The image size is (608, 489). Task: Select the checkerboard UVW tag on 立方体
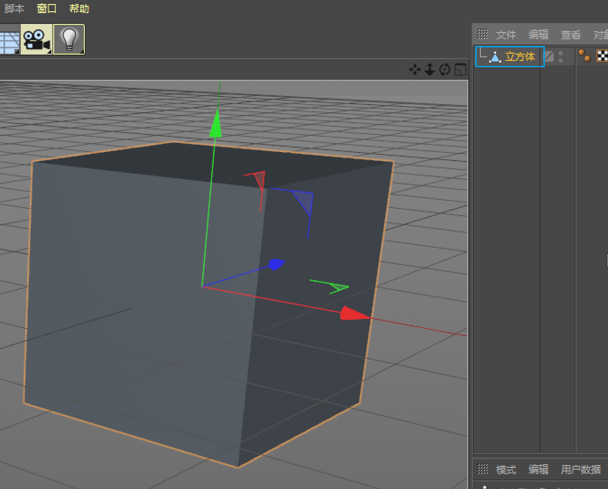602,56
